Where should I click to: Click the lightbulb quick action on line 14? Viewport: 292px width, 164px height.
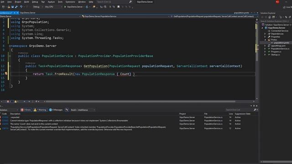pyautogui.click(x=6, y=74)
